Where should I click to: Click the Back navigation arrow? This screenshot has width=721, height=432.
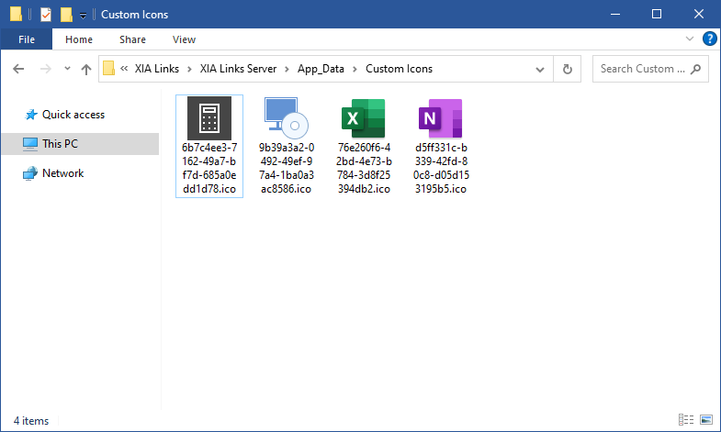click(x=18, y=69)
